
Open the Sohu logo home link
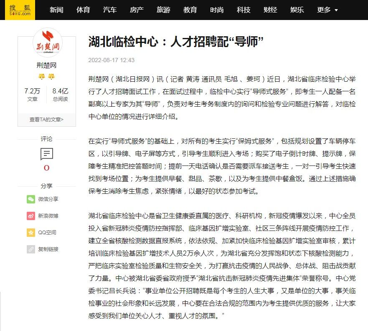tap(20, 10)
